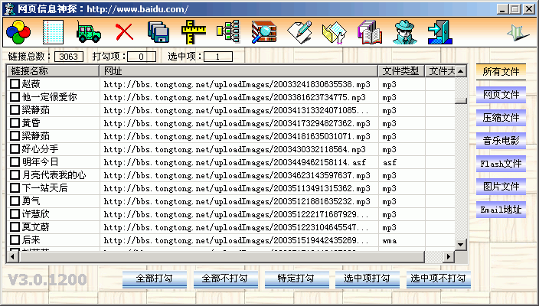Click the 打勾项 count field

click(142, 57)
